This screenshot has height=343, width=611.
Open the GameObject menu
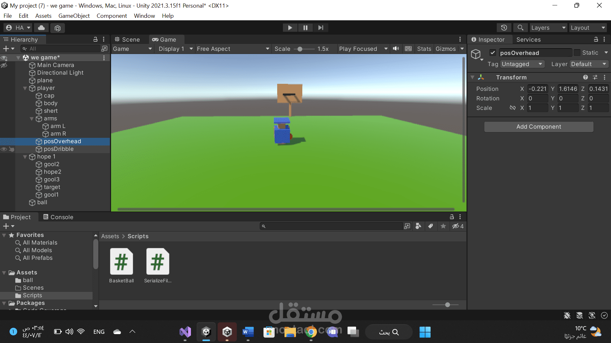pos(74,16)
